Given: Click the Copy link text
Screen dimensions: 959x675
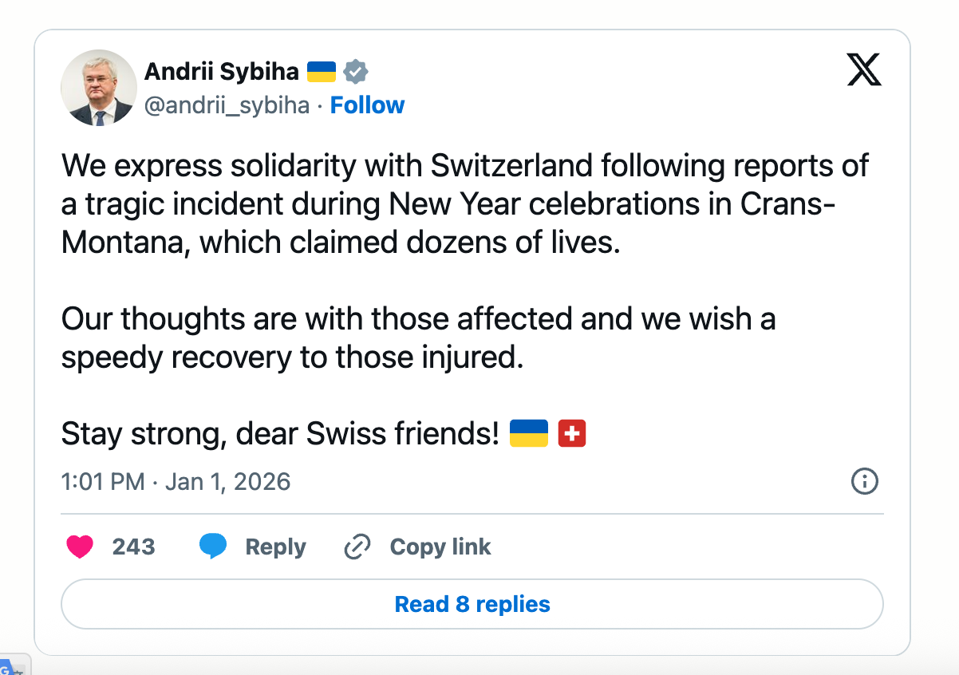Looking at the screenshot, I should 440,547.
